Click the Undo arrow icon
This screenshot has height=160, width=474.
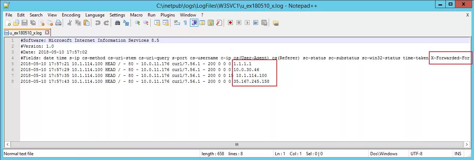[98, 23]
